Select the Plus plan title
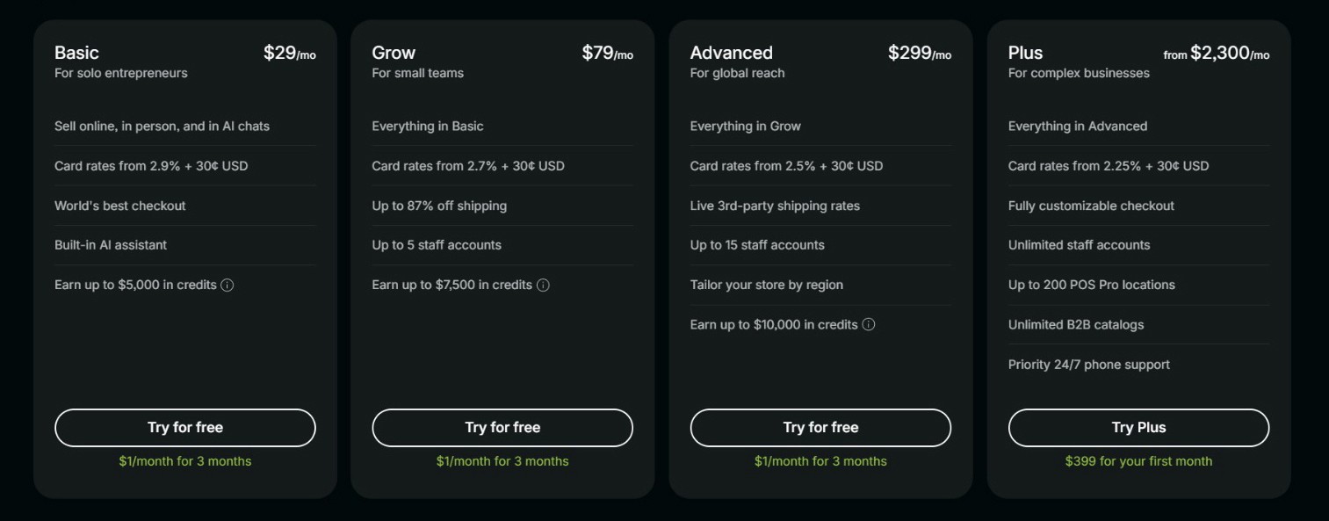 coord(1024,52)
